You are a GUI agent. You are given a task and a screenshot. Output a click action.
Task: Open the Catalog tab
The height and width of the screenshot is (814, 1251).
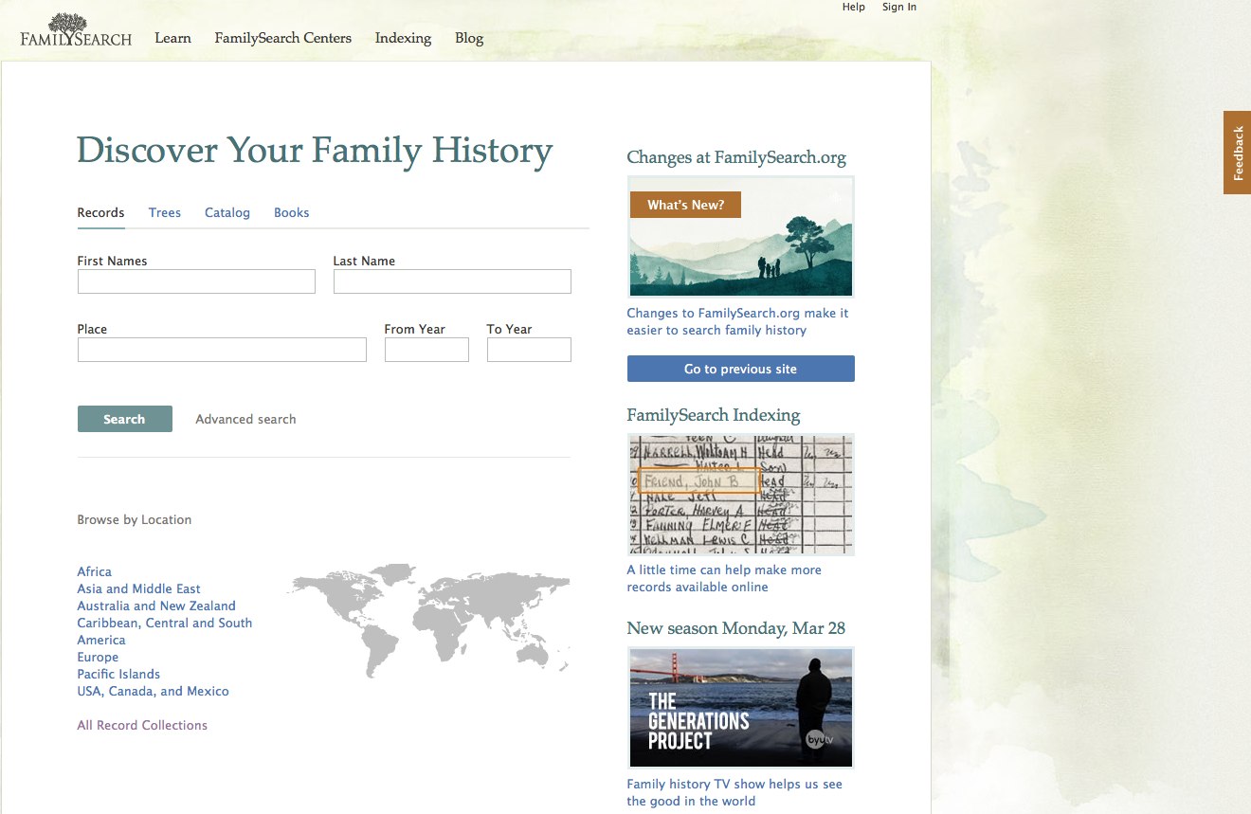pos(227,212)
